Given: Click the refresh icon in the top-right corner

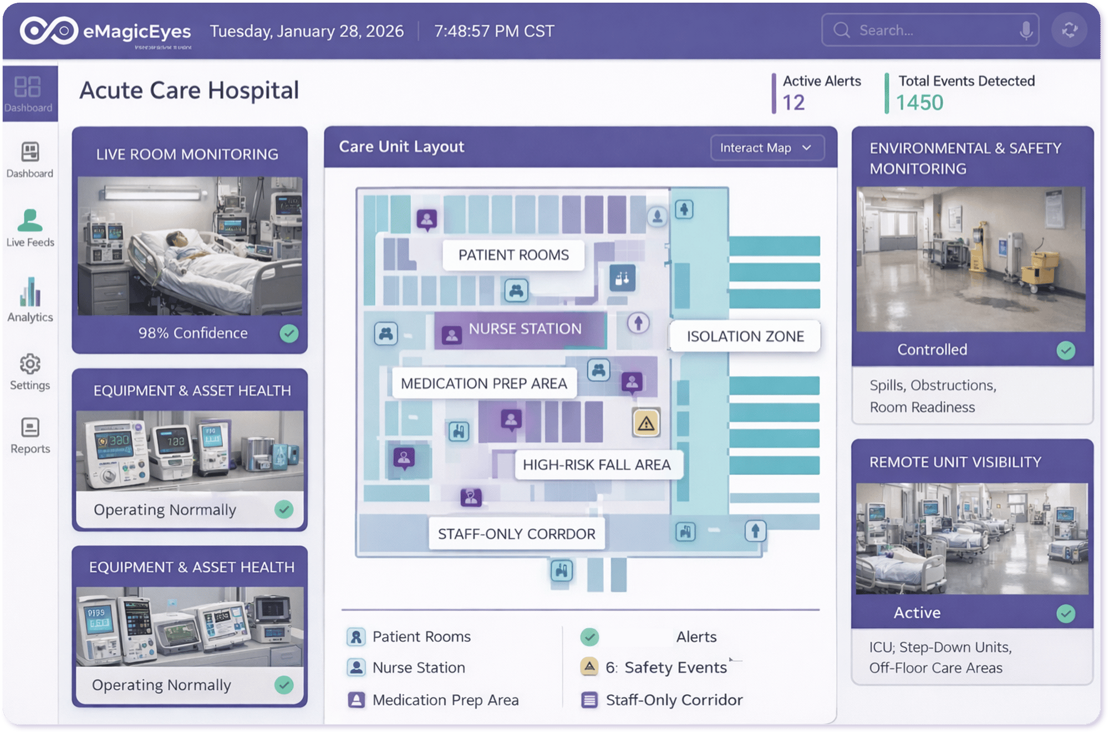Looking at the screenshot, I should coord(1070,30).
